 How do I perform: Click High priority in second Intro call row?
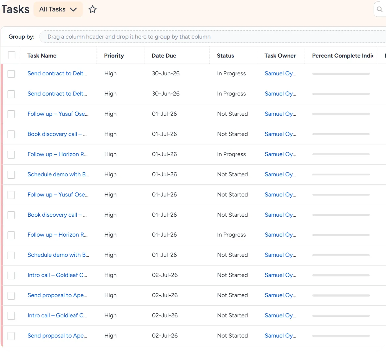pyautogui.click(x=110, y=316)
